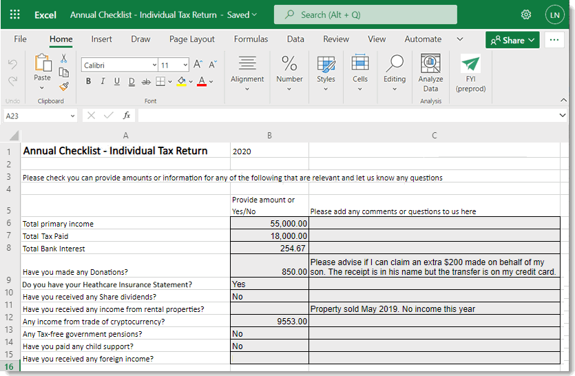Viewport: 575px width, 376px height.
Task: Switch to the Automate tab
Action: point(423,39)
